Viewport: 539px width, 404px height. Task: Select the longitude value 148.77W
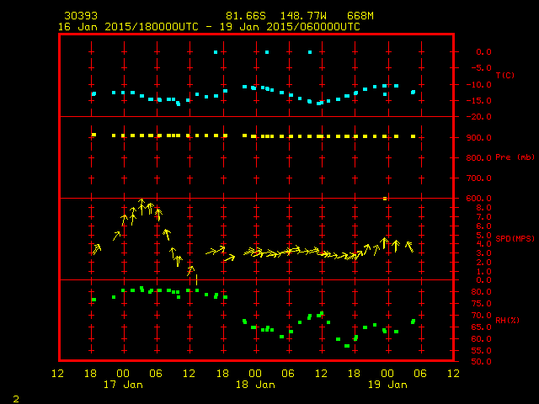pyautogui.click(x=303, y=16)
